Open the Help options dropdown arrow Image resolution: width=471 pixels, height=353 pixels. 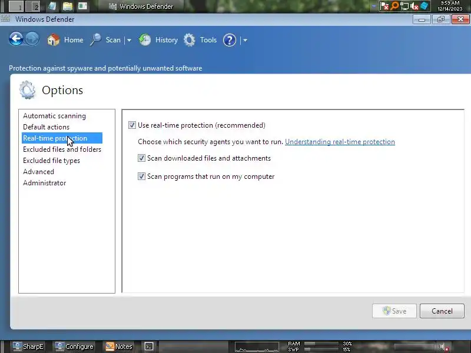point(245,40)
